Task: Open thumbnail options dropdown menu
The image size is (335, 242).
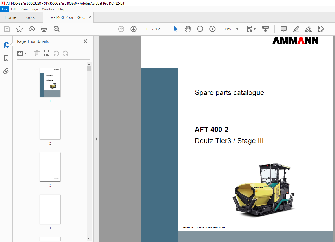Action: [22, 54]
